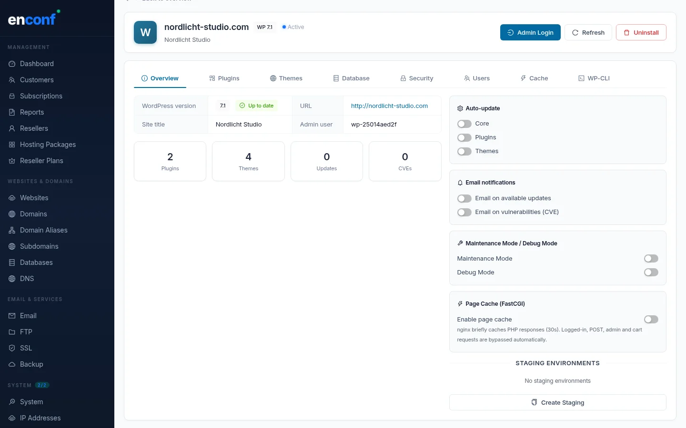The width and height of the screenshot is (686, 428).
Task: Open the Plugins tab
Action: [x=224, y=78]
